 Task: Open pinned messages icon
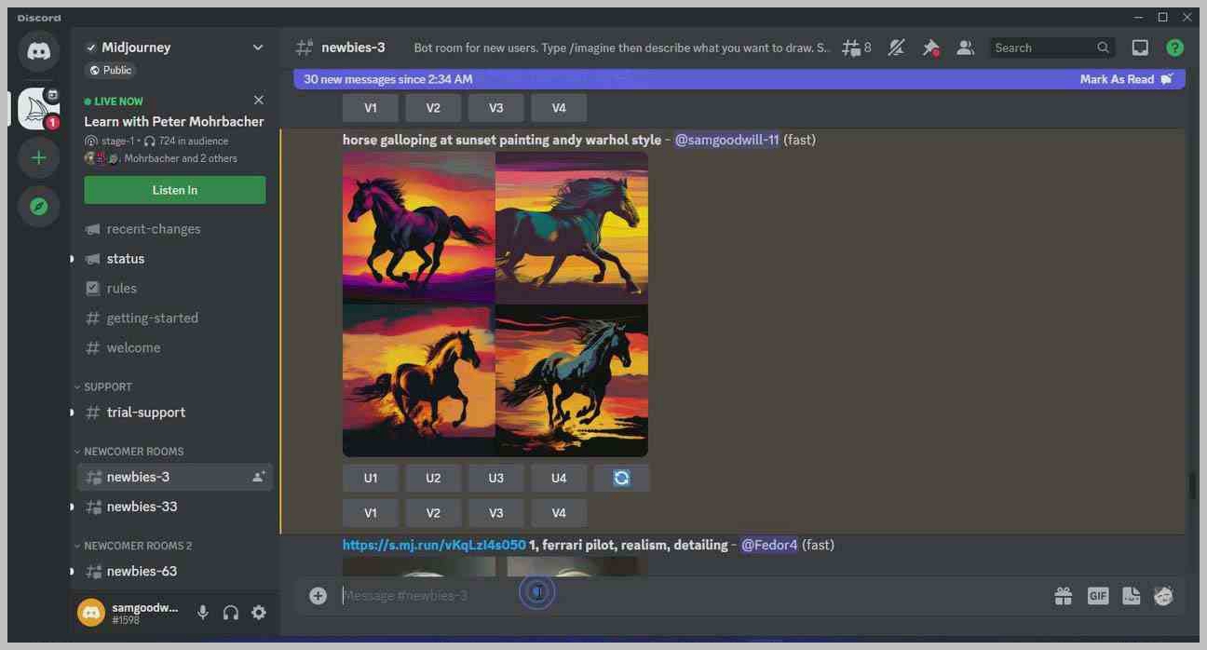(x=930, y=47)
